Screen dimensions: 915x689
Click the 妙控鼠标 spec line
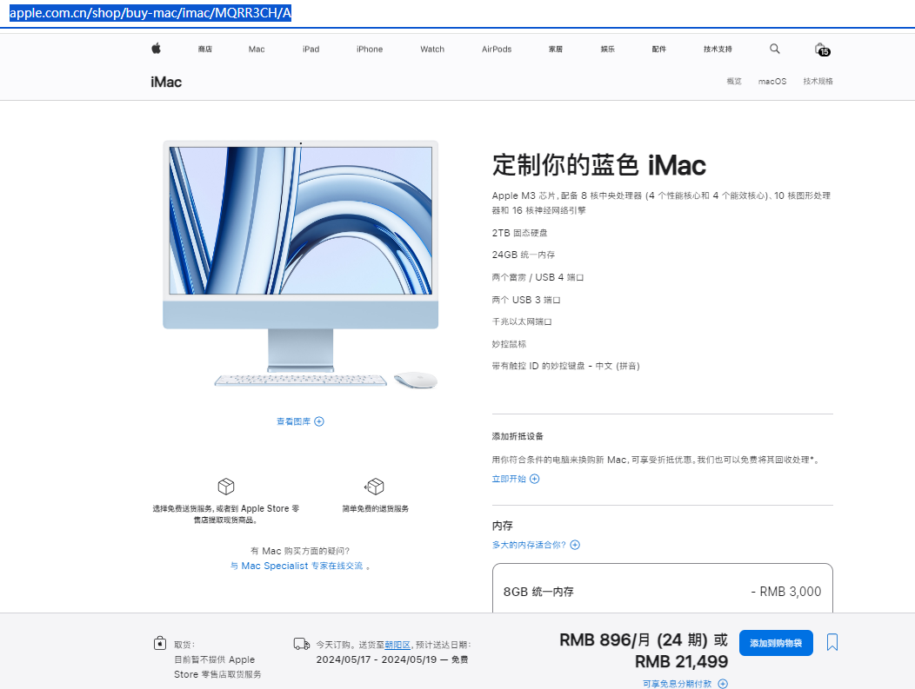[509, 344]
